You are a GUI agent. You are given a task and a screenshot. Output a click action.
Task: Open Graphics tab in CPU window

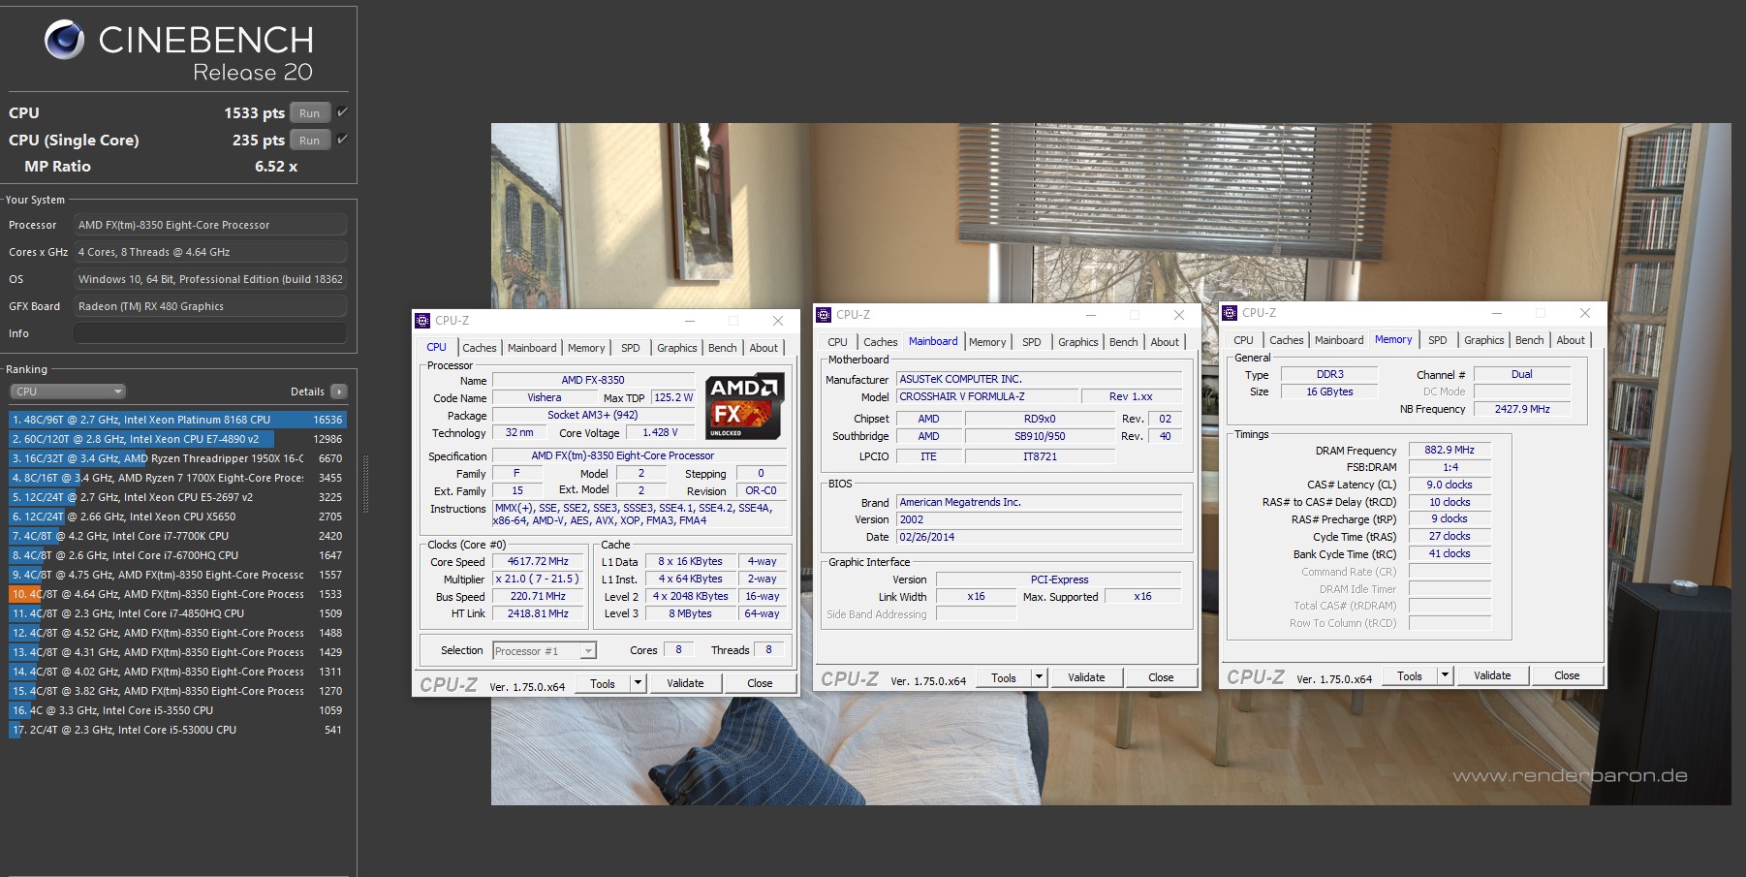[676, 348]
